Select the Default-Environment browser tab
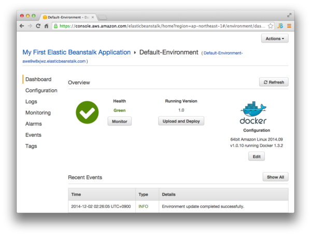Viewport: 311px width, 236px height. [x=68, y=17]
